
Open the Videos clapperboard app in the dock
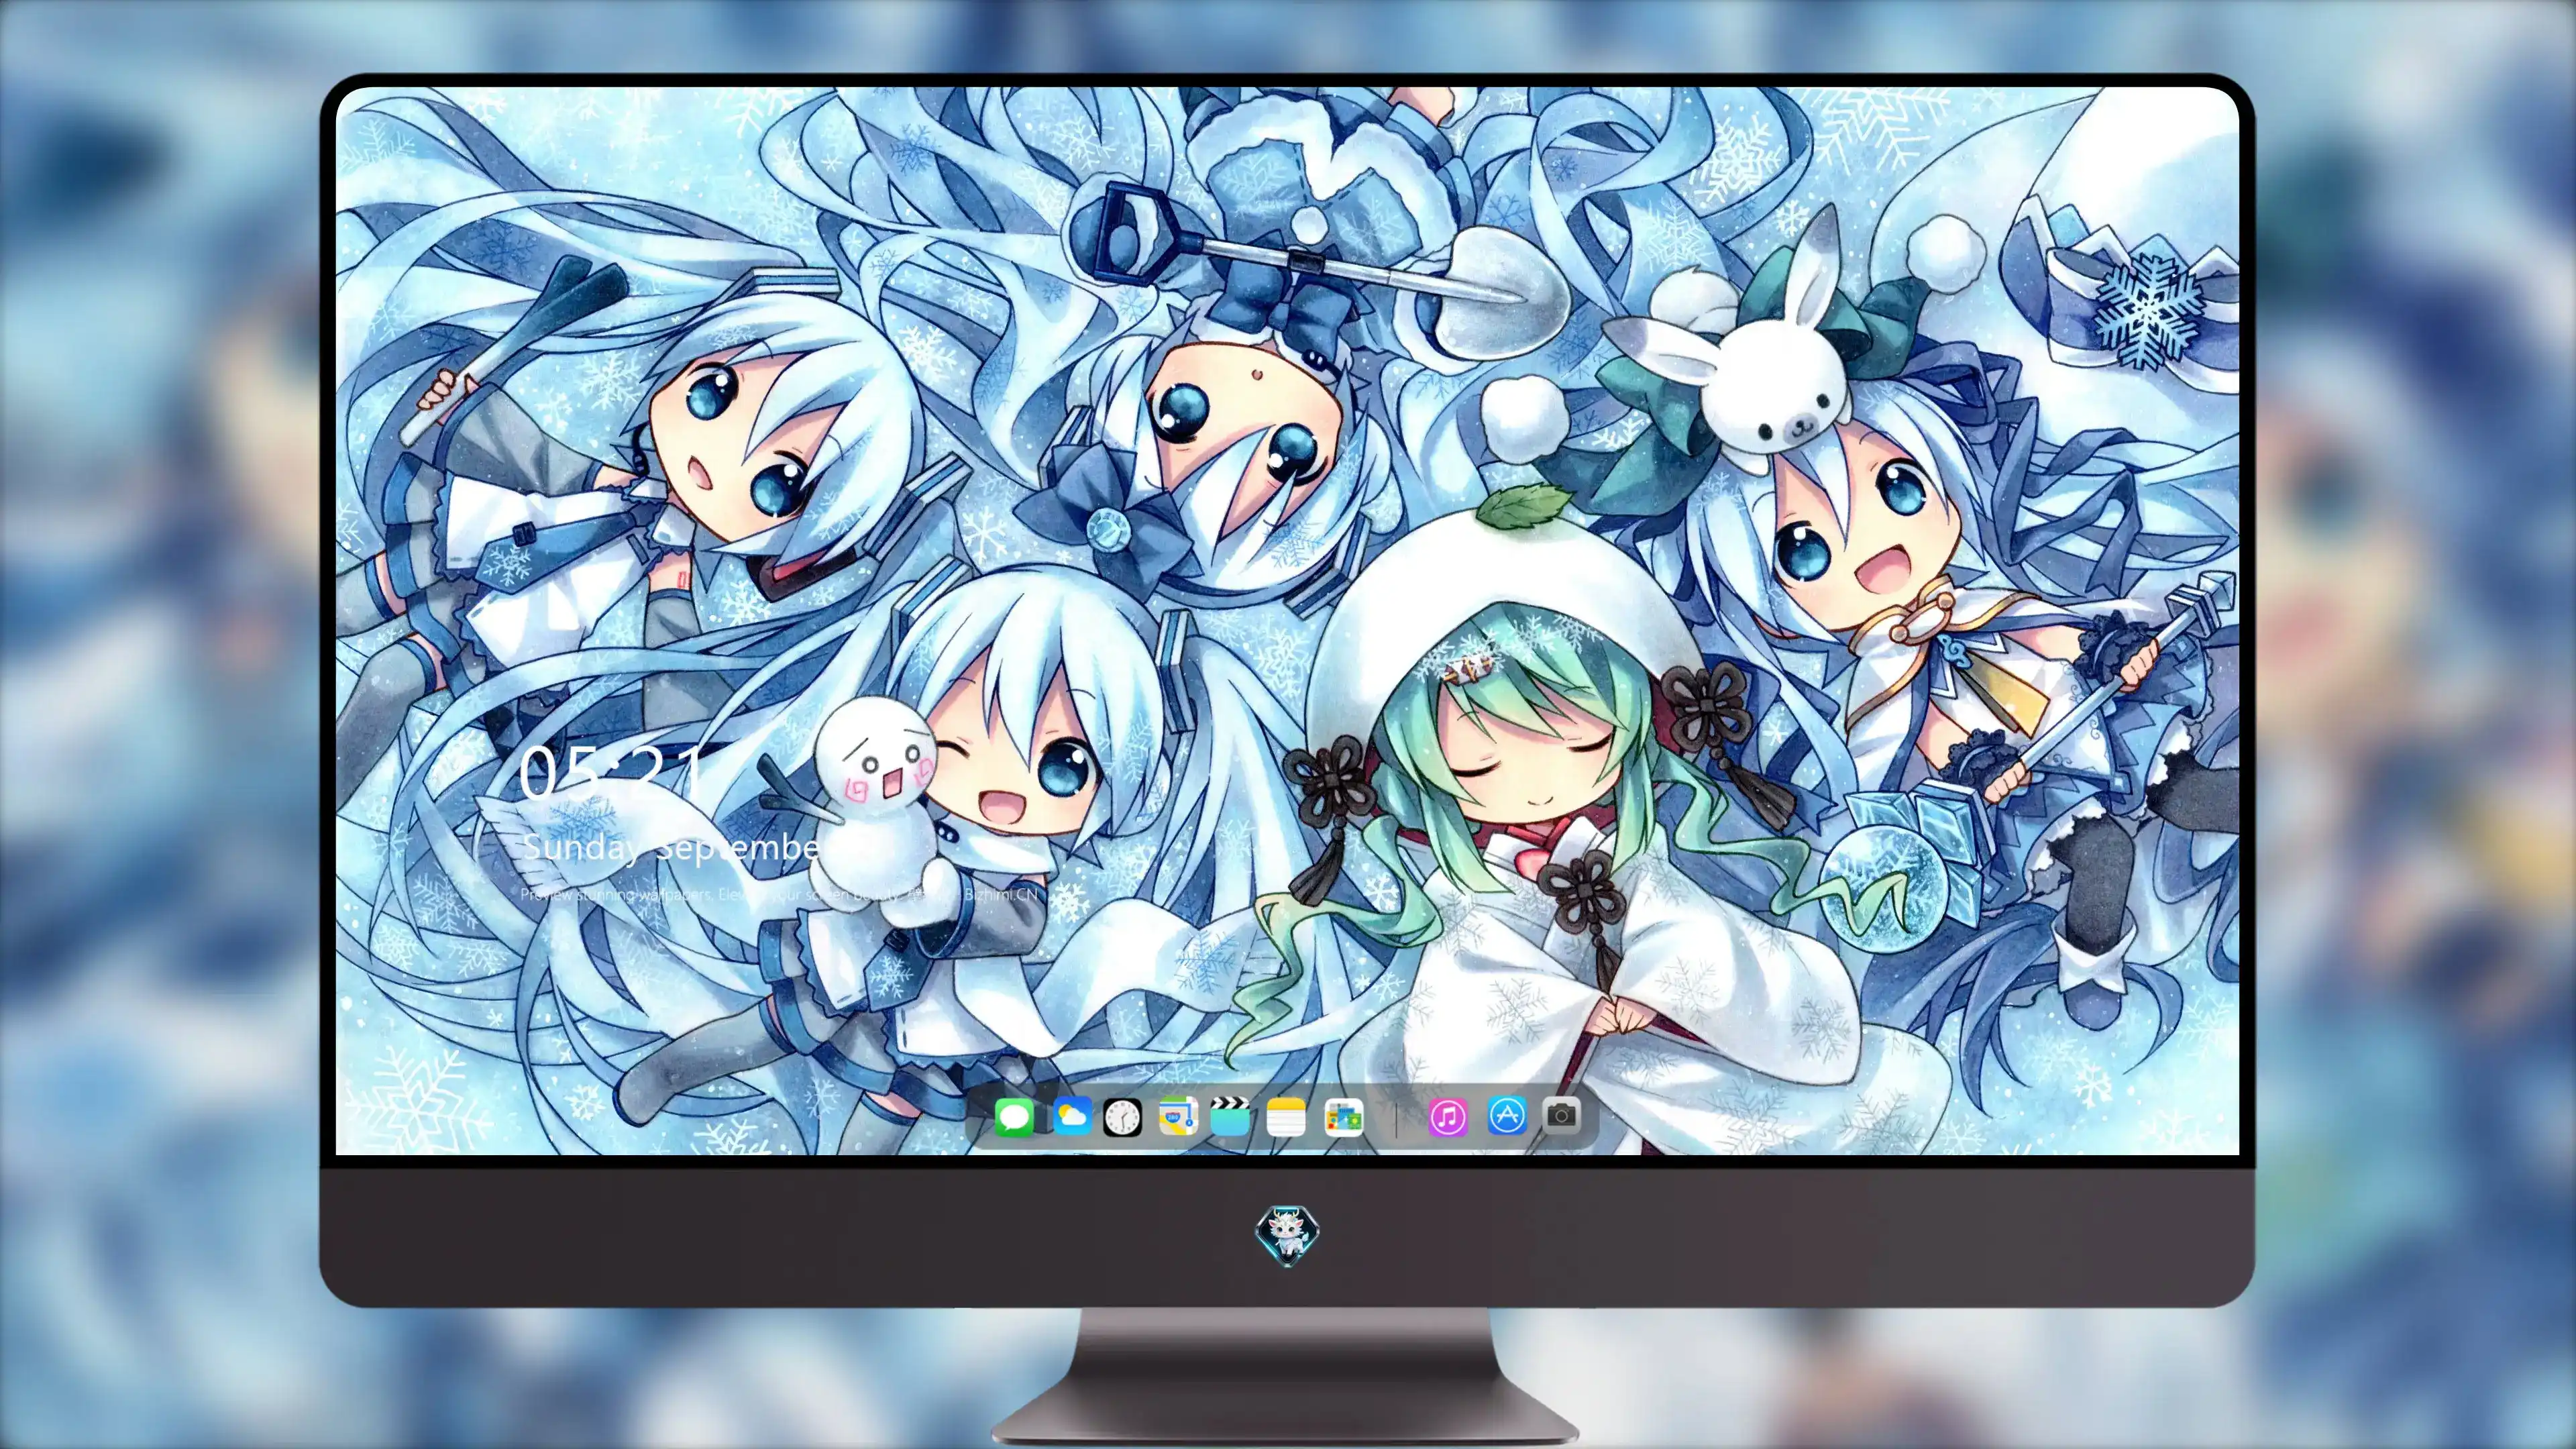click(1230, 1116)
